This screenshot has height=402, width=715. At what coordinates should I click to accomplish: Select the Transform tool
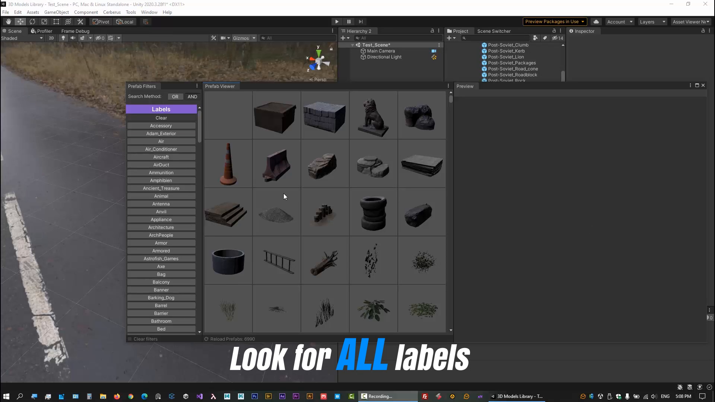pos(68,22)
